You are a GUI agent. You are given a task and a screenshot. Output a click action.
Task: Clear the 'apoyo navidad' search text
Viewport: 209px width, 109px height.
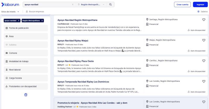[x=73, y=4]
